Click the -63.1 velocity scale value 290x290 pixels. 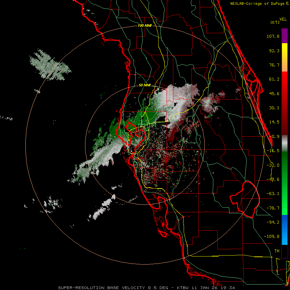(273, 194)
